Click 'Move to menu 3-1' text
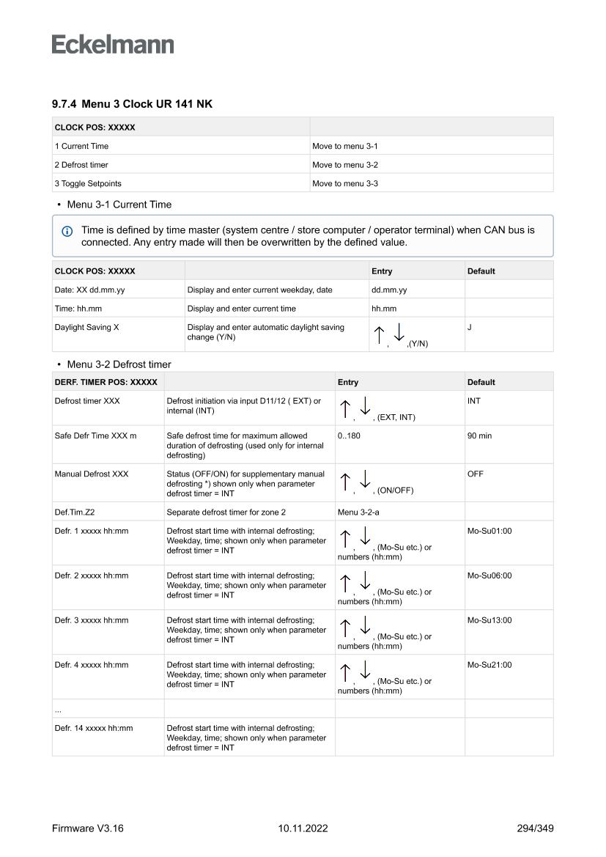606x857 pixels. point(345,147)
